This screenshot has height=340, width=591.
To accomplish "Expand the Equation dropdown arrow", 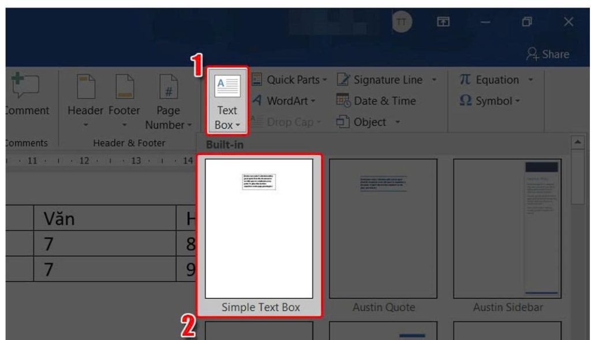I will pos(530,80).
